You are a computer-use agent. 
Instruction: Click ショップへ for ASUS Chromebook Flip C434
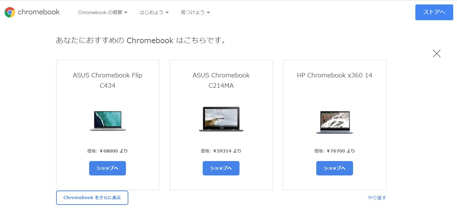[x=107, y=168]
